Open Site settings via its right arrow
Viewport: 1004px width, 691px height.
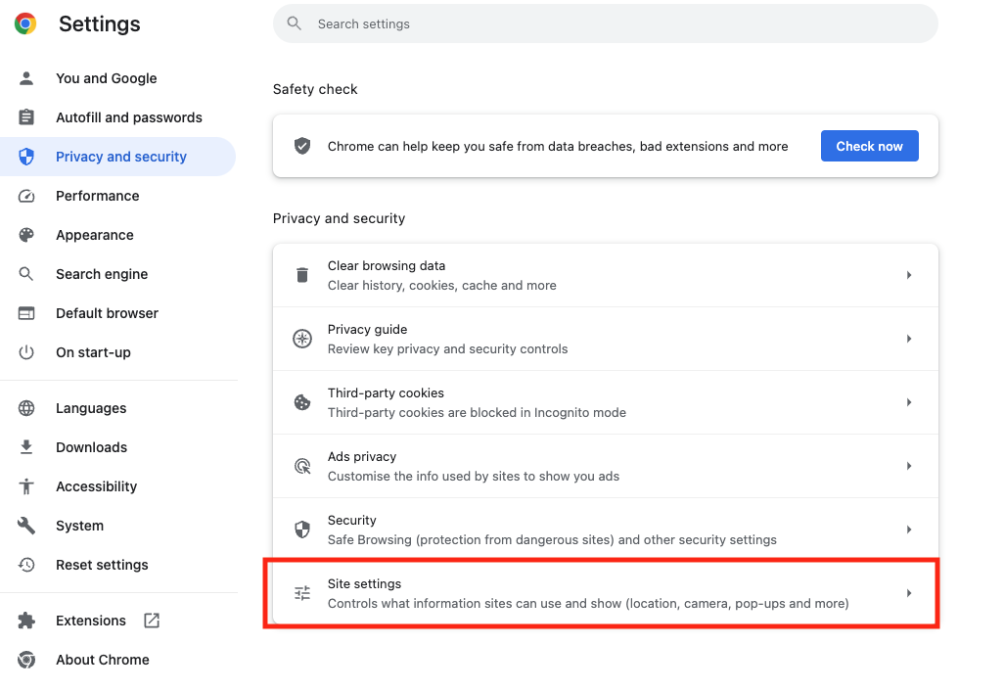pos(909,593)
